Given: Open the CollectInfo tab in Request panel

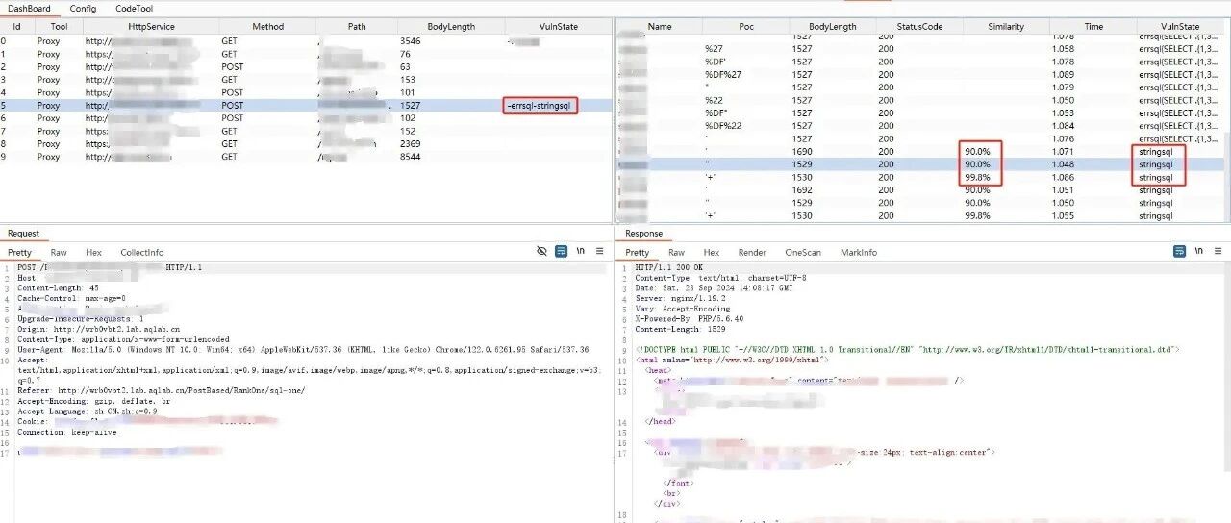Looking at the screenshot, I should click(141, 253).
